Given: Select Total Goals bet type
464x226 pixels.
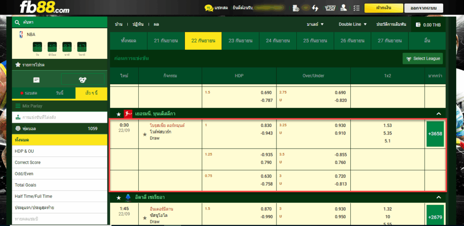Looking at the screenshot, I should tap(59, 185).
